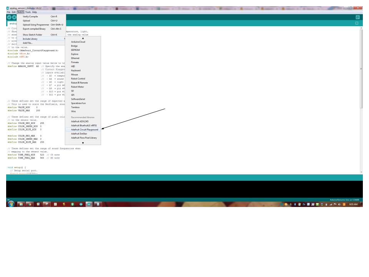Image resolution: width=369 pixels, height=277 pixels.
Task: Click the analog_sensors sketch tab
Action: coord(12,23)
